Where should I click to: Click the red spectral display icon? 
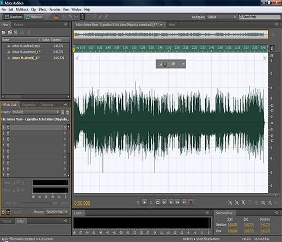coord(56,17)
